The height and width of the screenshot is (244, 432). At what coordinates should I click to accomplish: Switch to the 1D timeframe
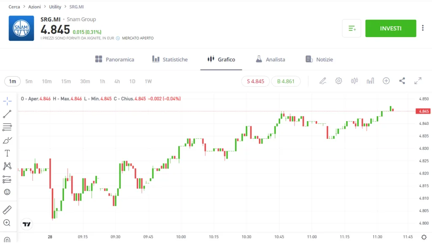(132, 81)
